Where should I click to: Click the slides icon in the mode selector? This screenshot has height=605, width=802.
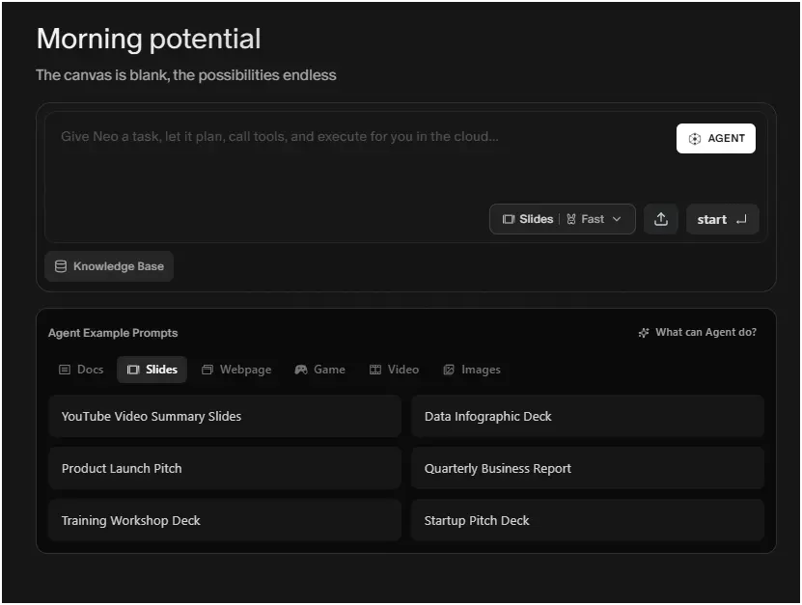(509, 219)
